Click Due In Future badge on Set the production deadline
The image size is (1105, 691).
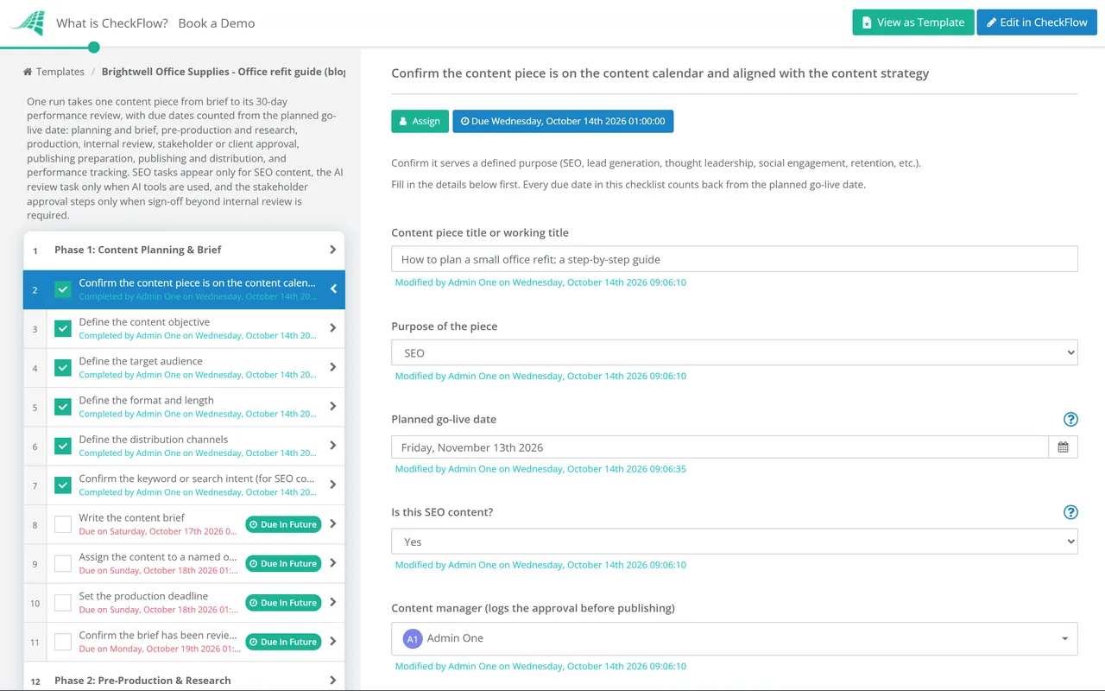283,603
